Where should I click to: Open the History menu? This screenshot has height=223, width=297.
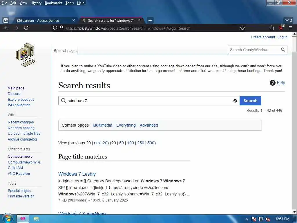click(x=36, y=3)
